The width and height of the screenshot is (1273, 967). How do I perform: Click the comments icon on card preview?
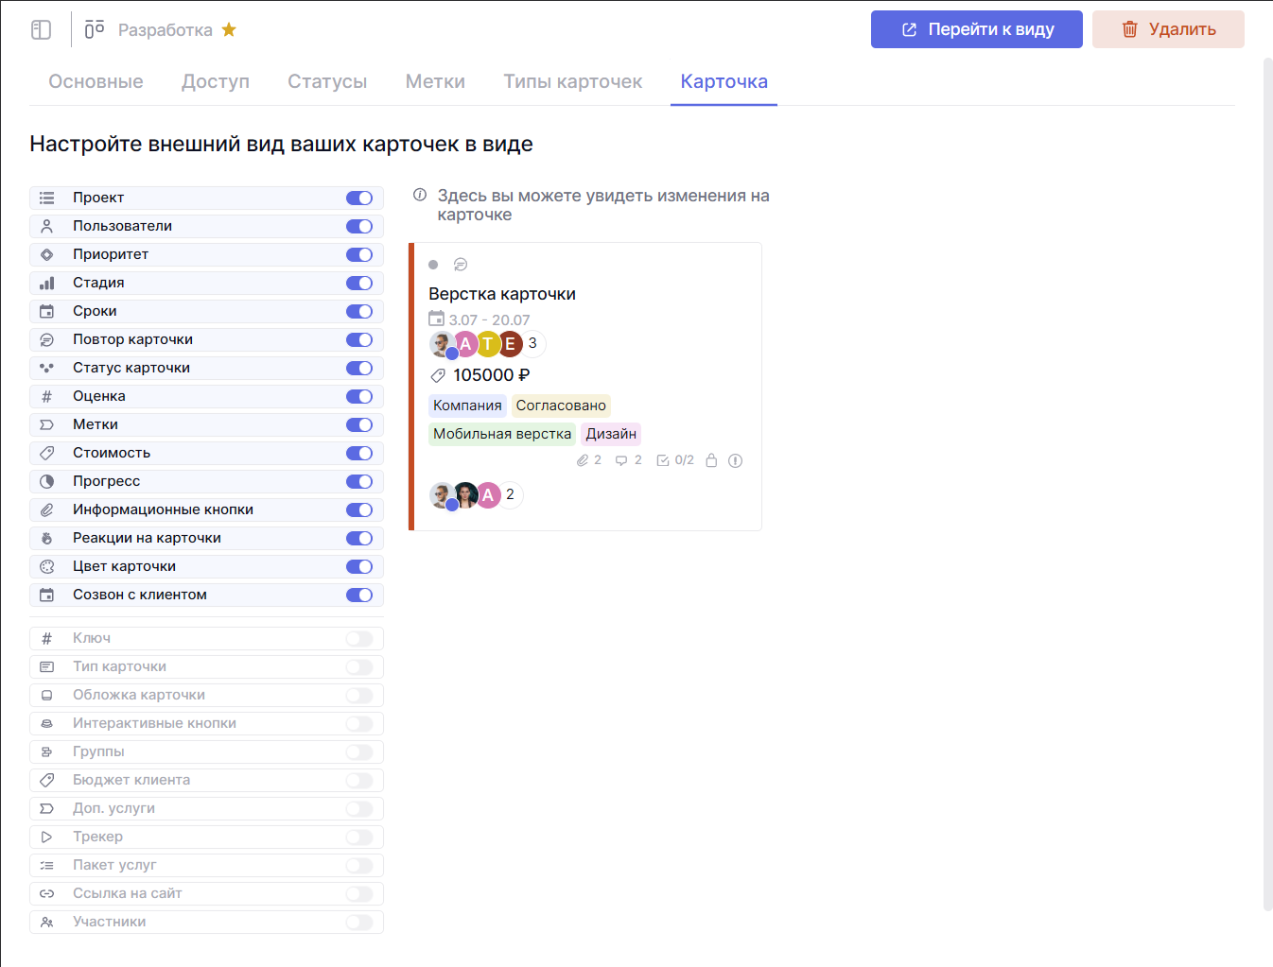[x=621, y=460]
